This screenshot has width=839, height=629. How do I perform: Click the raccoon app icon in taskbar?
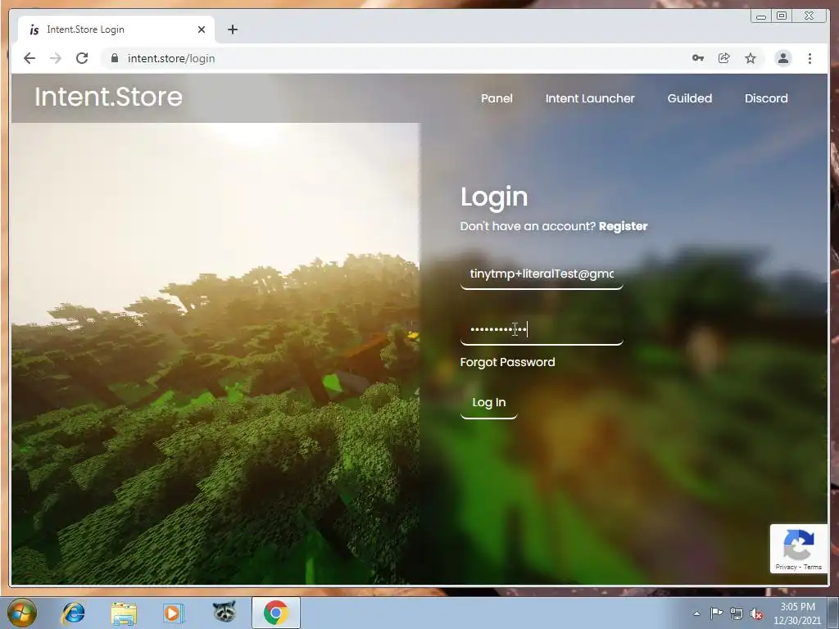tap(224, 611)
